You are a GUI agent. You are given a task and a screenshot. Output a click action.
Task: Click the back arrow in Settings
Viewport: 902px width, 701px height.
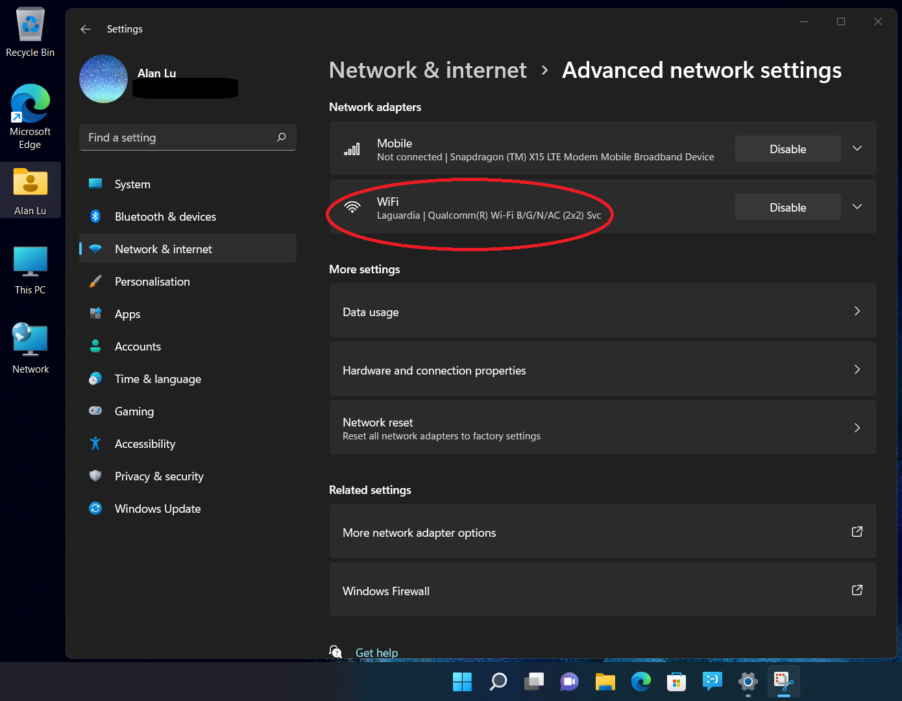coord(85,29)
